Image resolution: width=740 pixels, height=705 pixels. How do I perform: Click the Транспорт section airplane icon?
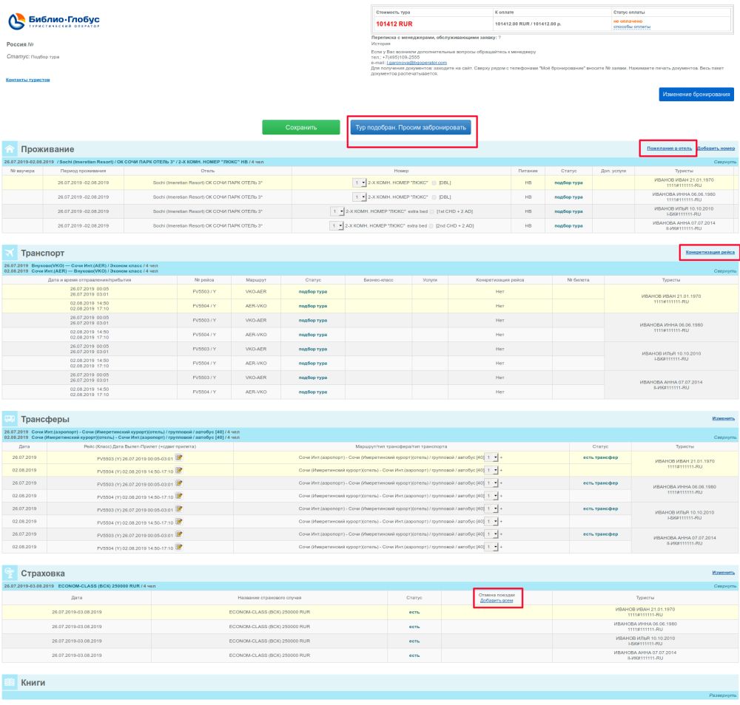[x=10, y=253]
